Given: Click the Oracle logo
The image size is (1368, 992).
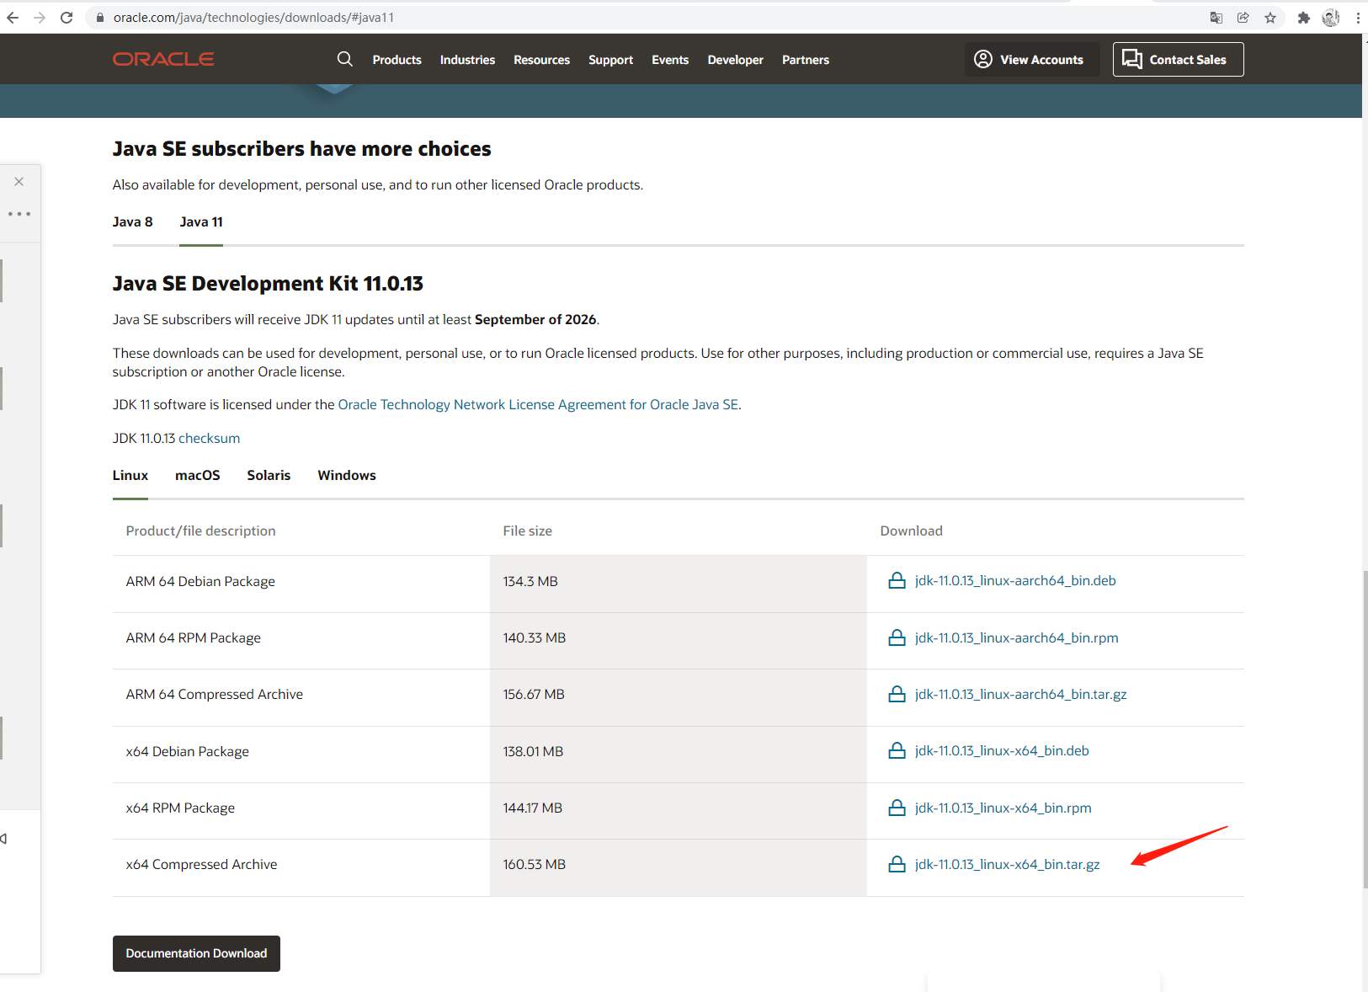Looking at the screenshot, I should point(163,59).
